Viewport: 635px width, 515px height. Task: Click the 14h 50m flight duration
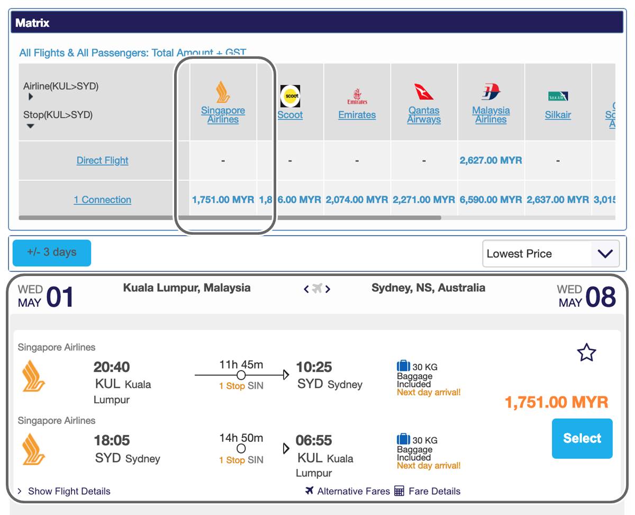pyautogui.click(x=241, y=438)
